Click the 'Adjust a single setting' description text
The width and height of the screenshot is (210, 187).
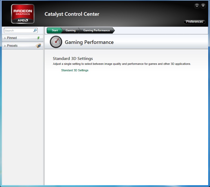tap(122, 64)
